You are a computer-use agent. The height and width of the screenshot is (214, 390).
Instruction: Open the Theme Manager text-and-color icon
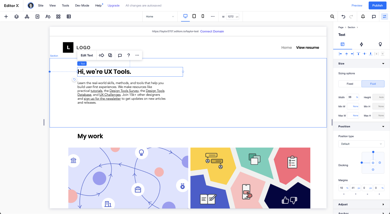(48, 16)
